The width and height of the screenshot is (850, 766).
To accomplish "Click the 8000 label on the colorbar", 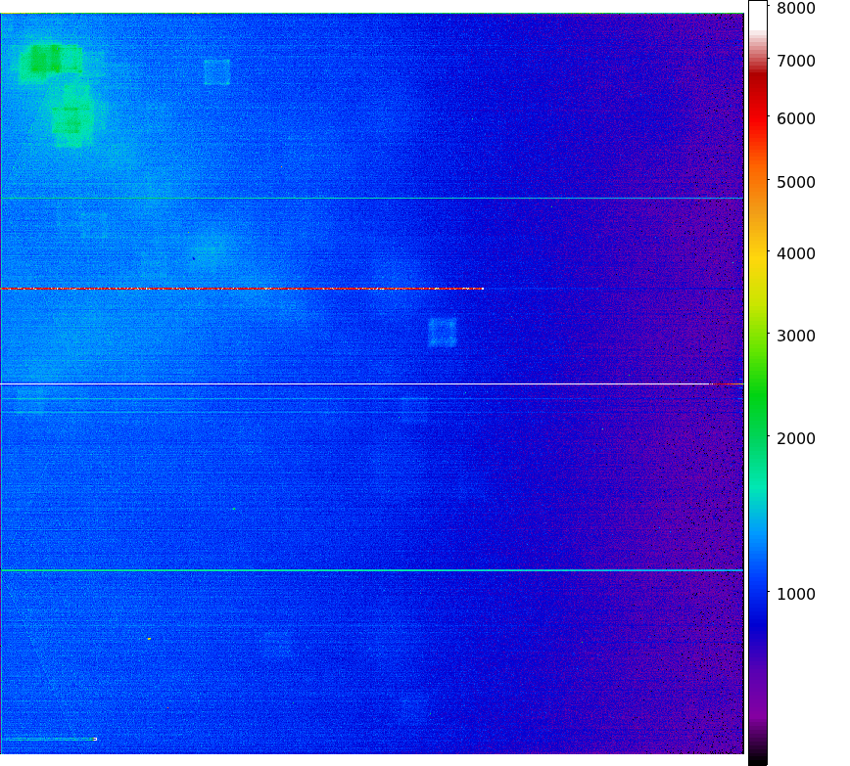I will [795, 8].
